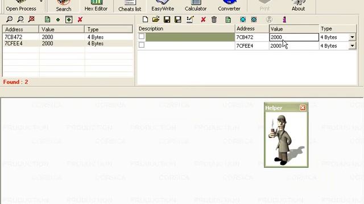
Task: Select address 7CB472 in the results list
Action: point(14,37)
